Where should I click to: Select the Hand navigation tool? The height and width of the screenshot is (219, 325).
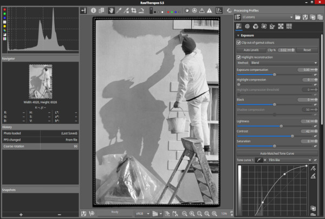[x=111, y=10]
